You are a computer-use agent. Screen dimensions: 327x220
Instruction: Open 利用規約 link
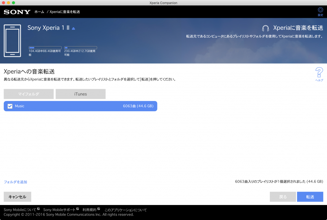[89, 210]
